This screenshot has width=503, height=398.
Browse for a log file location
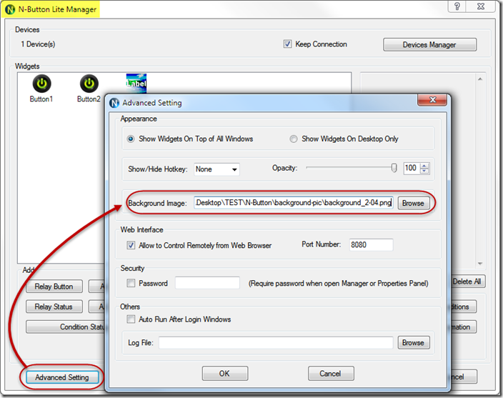(414, 342)
